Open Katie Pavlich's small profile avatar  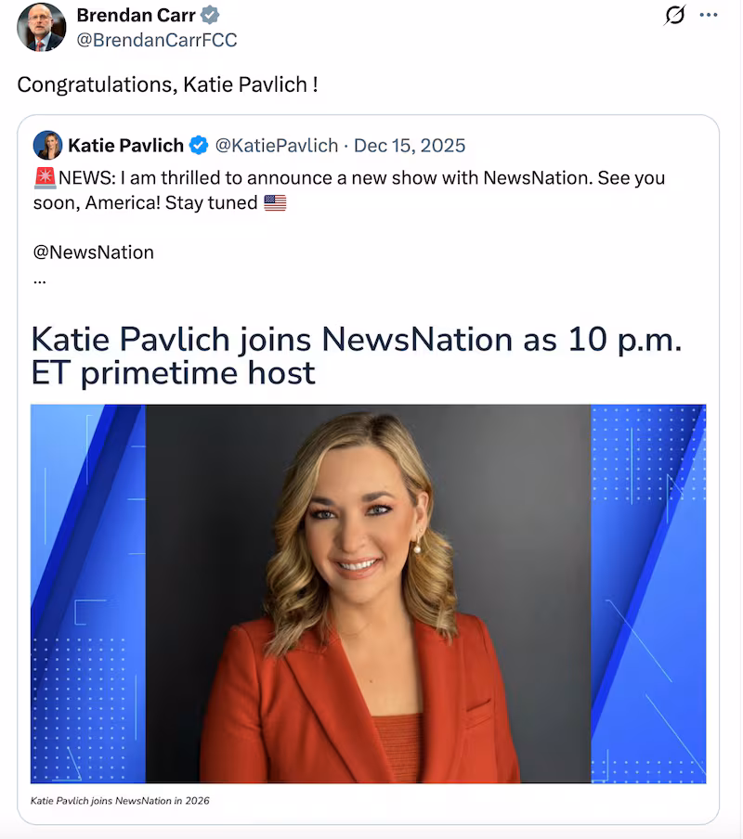point(47,145)
